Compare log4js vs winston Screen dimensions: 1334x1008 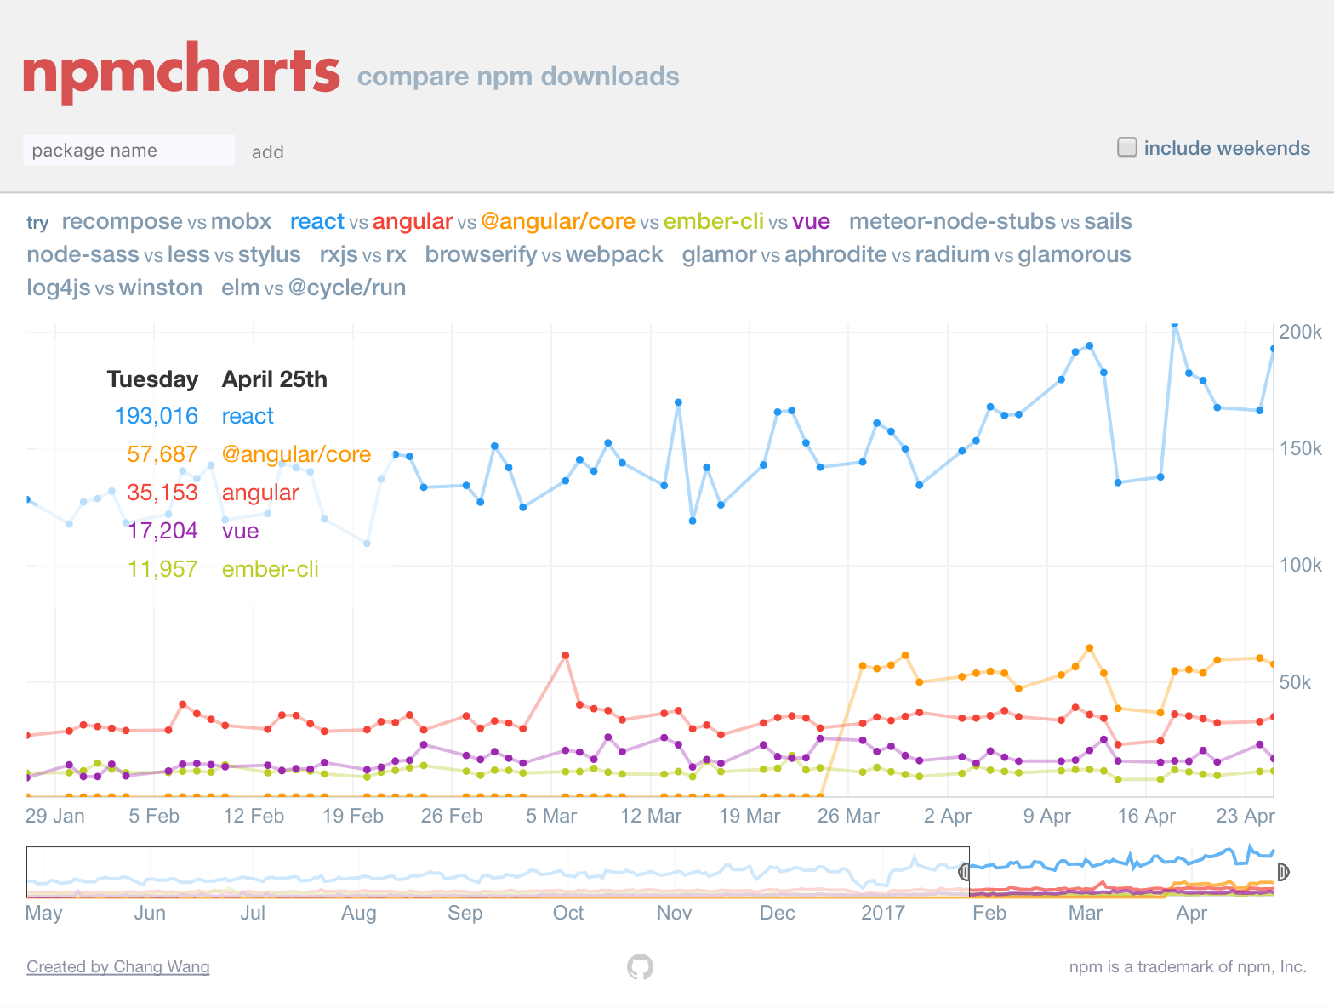(x=114, y=288)
